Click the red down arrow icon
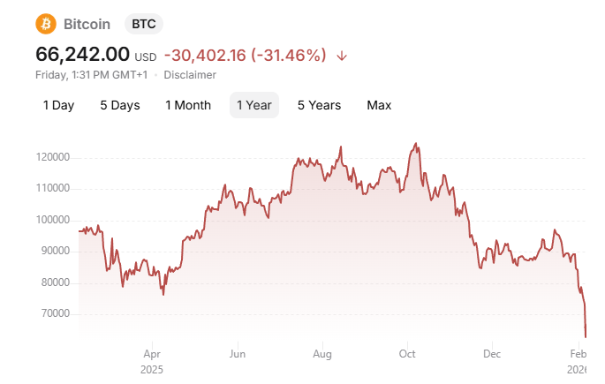Viewport: 605px width, 384px height. tap(342, 56)
